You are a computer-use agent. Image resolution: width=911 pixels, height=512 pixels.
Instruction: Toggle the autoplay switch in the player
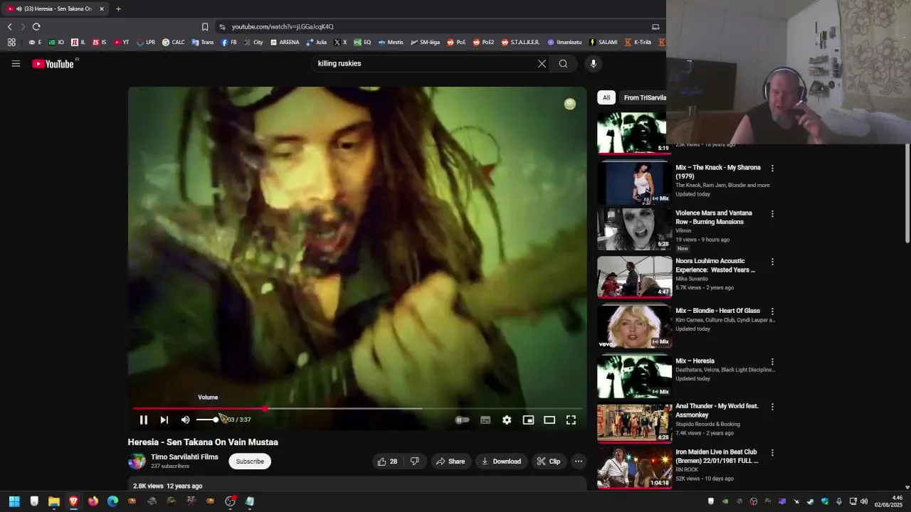[x=463, y=420]
